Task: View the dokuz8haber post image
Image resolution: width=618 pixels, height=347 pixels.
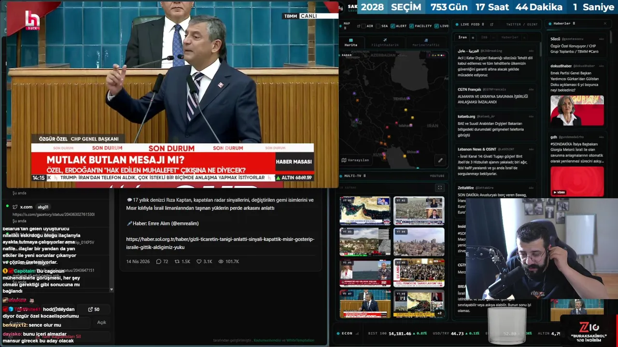Action: [577, 110]
